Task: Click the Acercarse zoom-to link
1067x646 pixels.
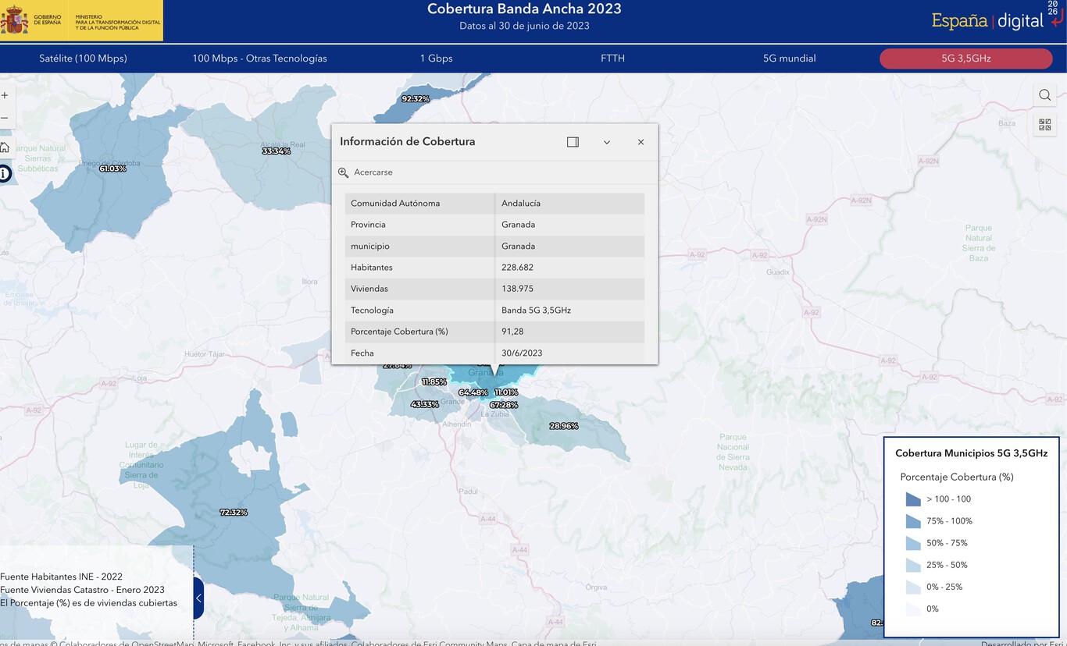Action: coord(373,172)
